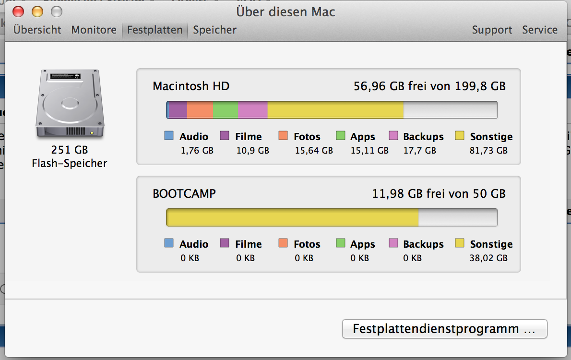Click the yellow zoom window button
The image size is (571, 360).
[x=37, y=12]
